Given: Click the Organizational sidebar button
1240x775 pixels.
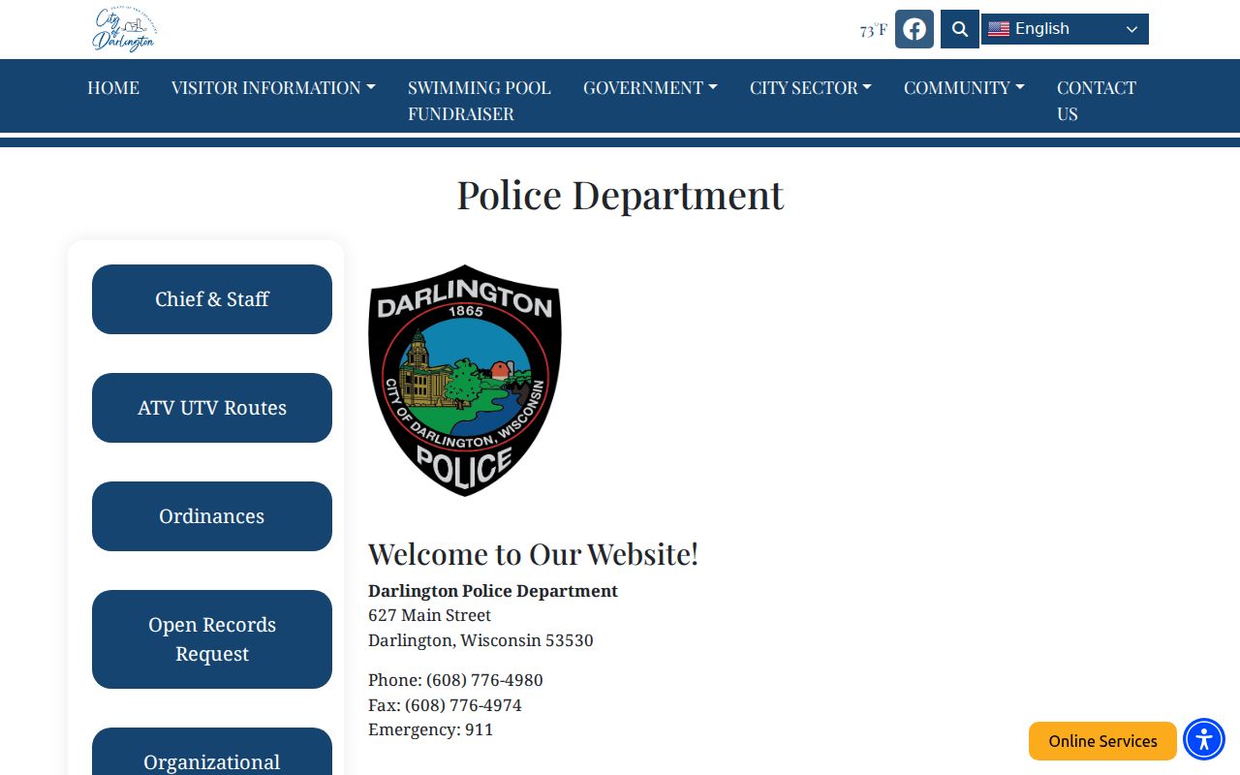Looking at the screenshot, I should (212, 752).
